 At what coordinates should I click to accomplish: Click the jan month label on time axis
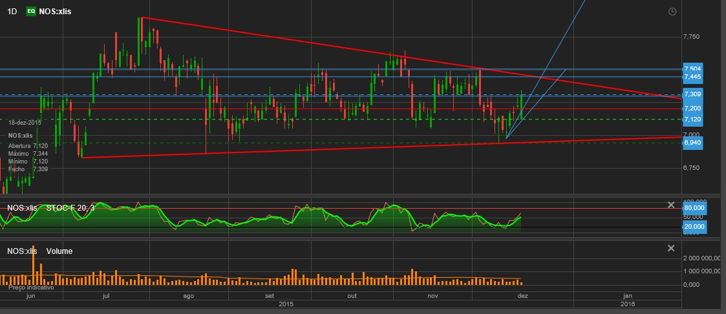(x=628, y=296)
